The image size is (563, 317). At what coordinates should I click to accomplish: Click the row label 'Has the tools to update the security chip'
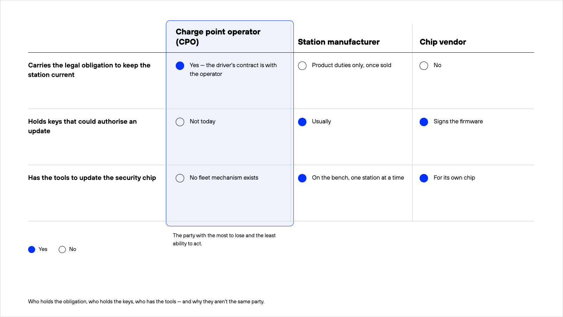coord(92,178)
